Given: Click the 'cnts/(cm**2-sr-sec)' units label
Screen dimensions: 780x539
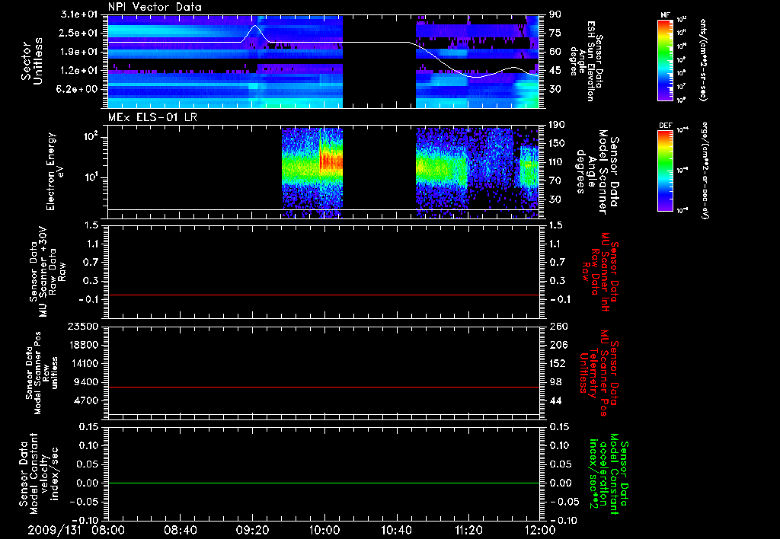Looking at the screenshot, I should (x=703, y=59).
